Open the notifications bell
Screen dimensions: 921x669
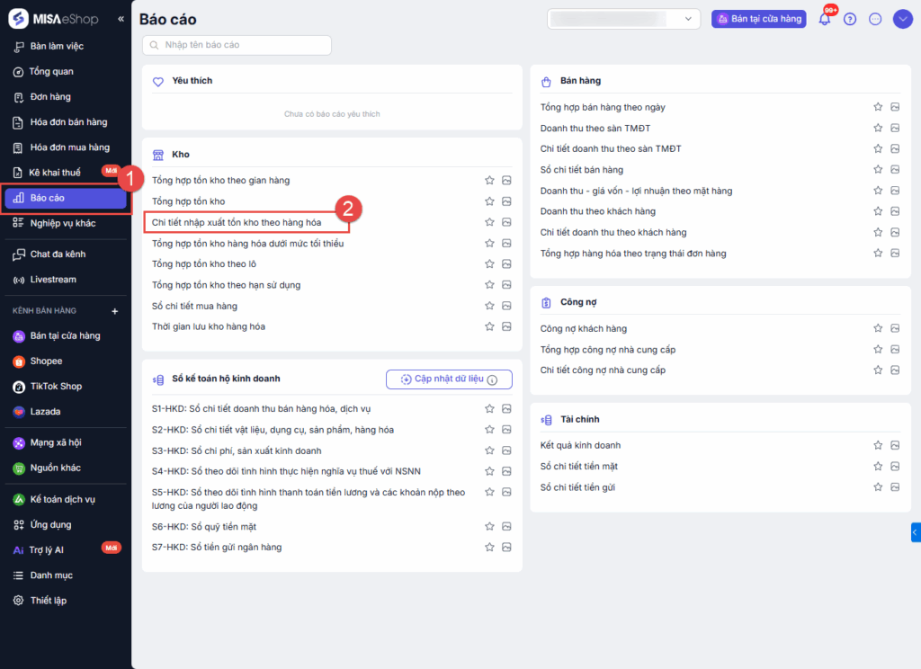point(825,19)
